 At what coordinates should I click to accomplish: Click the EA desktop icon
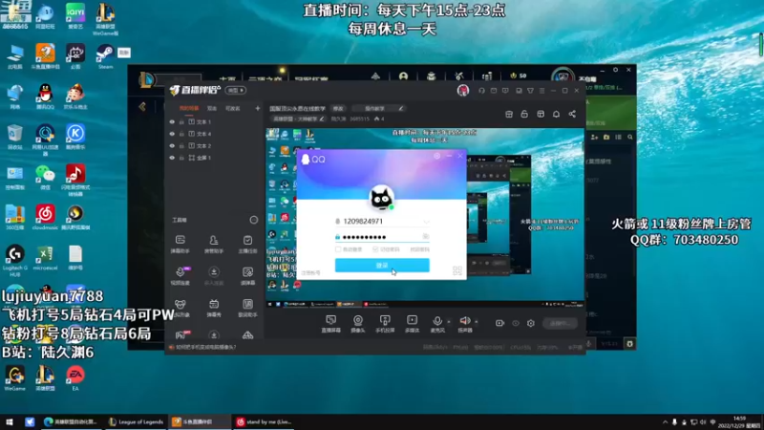75,378
